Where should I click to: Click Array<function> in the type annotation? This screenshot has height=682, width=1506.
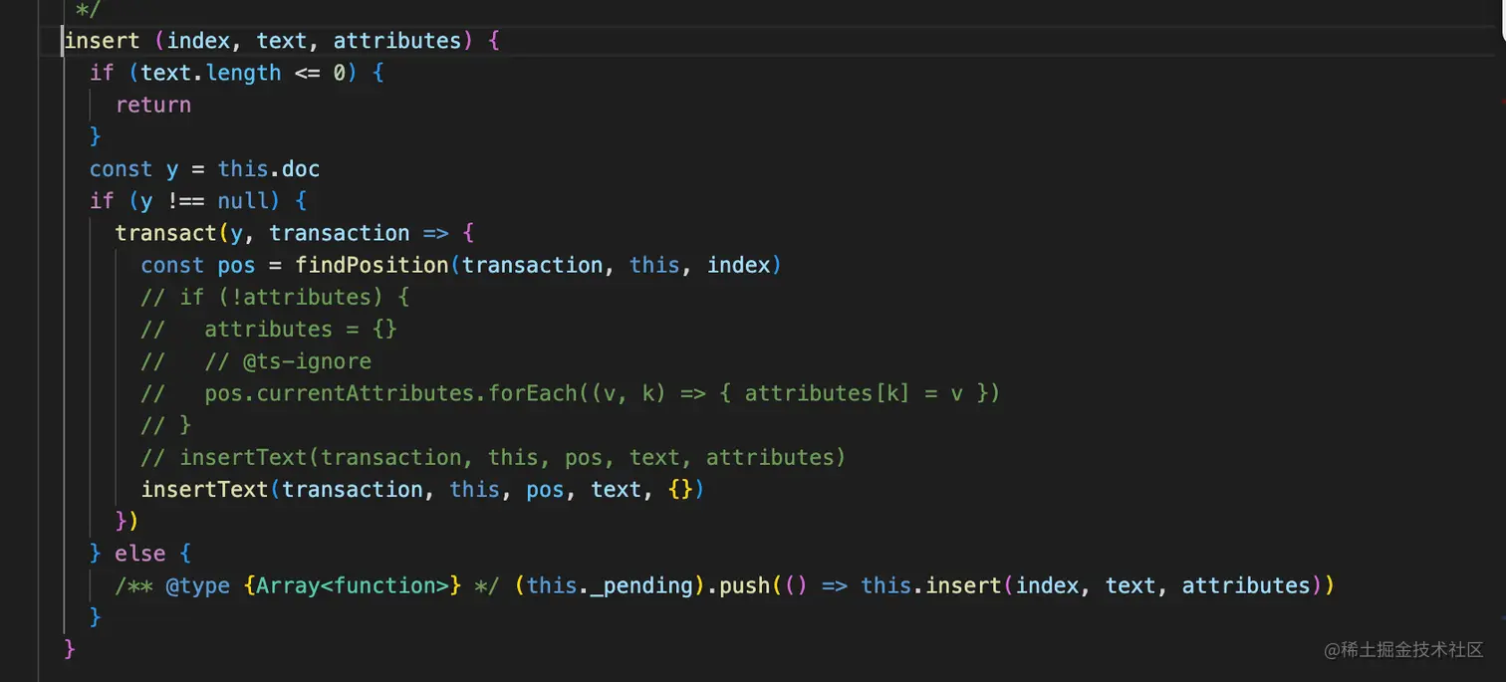(x=352, y=585)
